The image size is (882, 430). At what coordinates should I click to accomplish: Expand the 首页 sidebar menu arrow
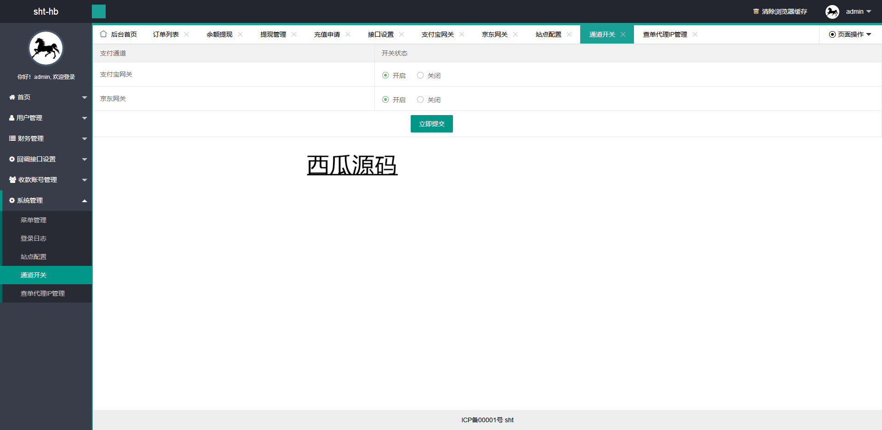pos(85,98)
